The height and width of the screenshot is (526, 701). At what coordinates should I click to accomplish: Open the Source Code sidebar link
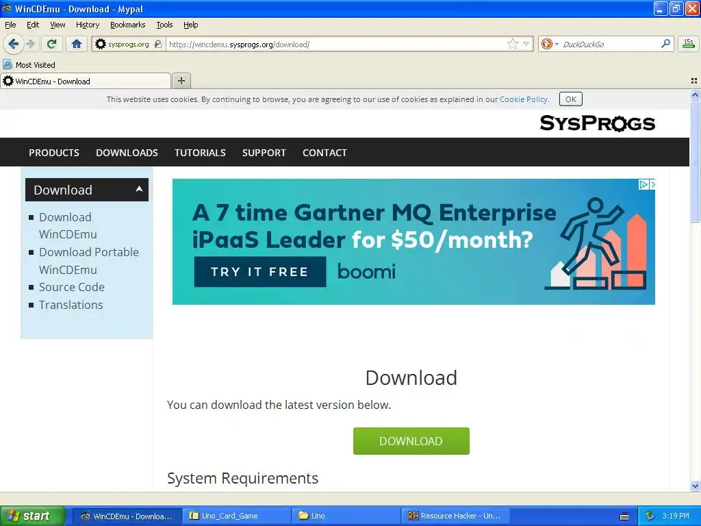pyautogui.click(x=71, y=287)
